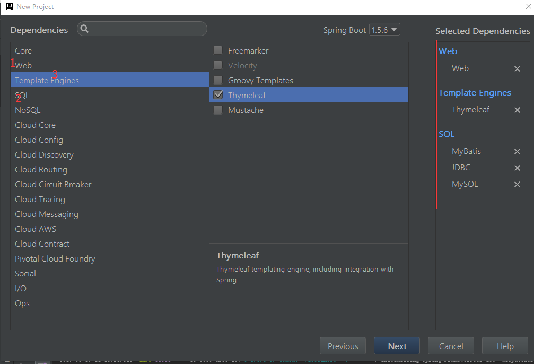Remove Thymeleaf from selected dependencies
534x364 pixels.
click(517, 110)
